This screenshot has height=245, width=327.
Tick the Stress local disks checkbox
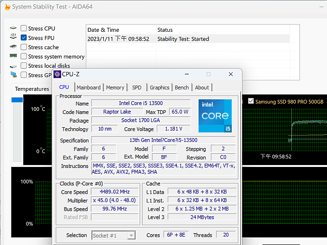(24, 66)
